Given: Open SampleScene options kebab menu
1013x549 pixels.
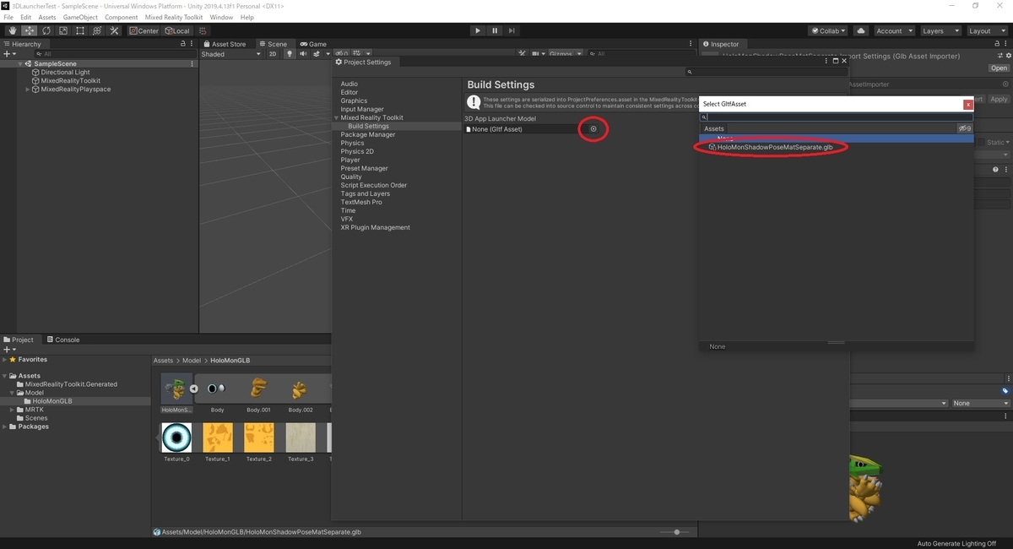Looking at the screenshot, I should 192,63.
